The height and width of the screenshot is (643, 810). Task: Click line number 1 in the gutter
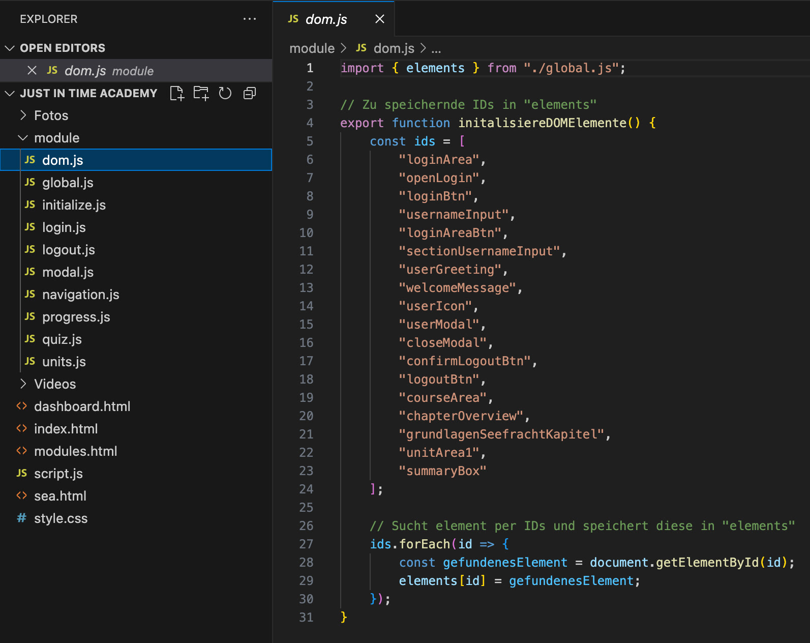click(310, 68)
